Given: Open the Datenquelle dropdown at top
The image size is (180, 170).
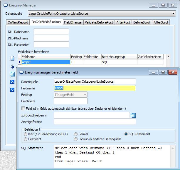Looking at the screenshot, I should [173, 14].
